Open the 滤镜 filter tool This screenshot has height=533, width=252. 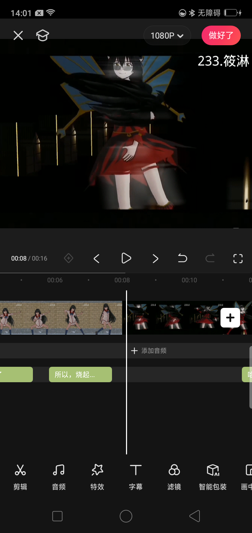click(174, 476)
